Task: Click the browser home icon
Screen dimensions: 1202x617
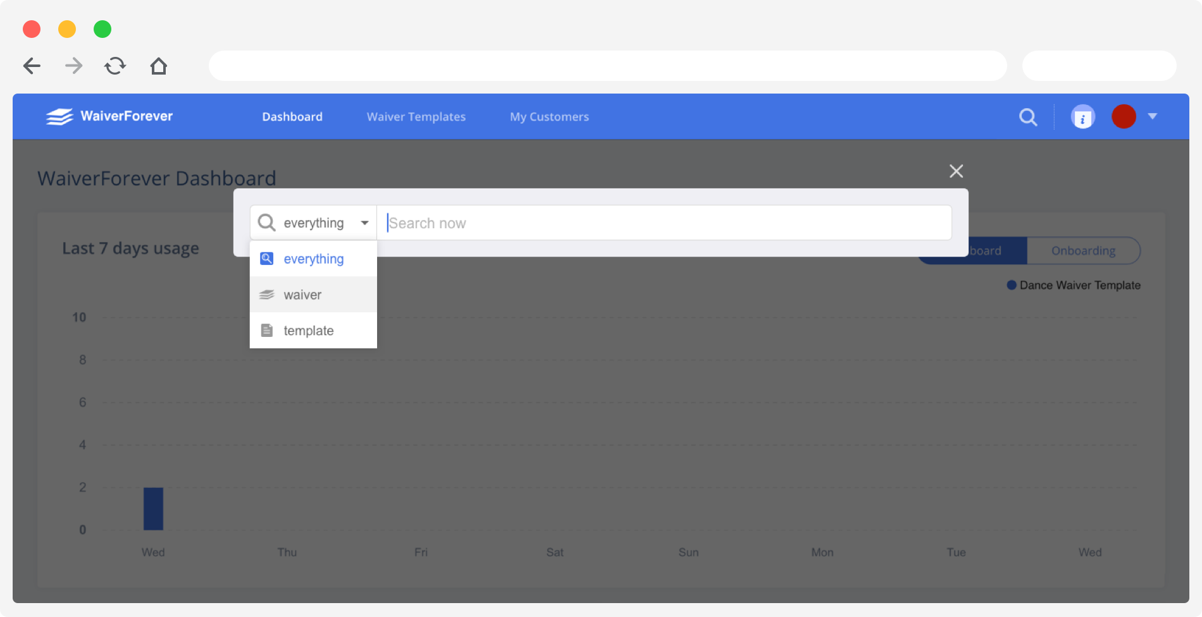Action: tap(159, 66)
